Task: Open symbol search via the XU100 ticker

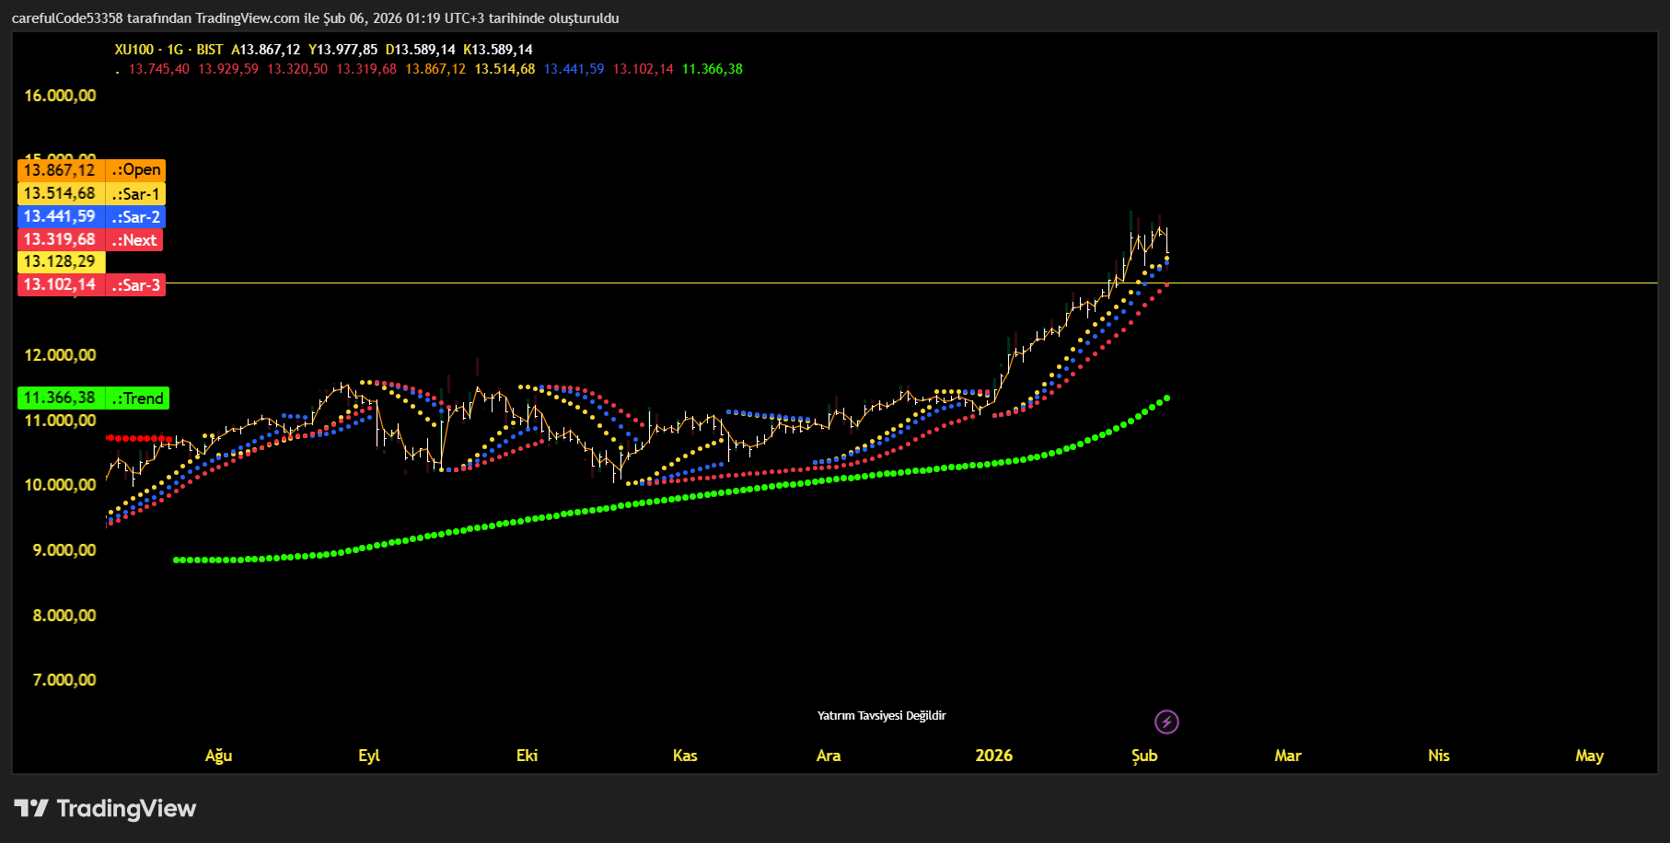Action: 133,50
